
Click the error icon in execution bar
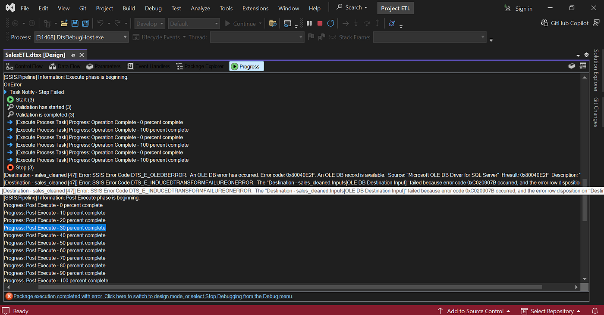click(9, 296)
